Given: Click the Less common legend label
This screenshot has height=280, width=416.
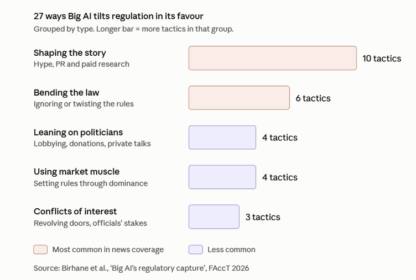Looking at the screenshot, I should click(x=231, y=250).
